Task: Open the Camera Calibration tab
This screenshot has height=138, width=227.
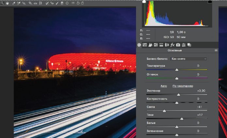Action: pos(178,45)
